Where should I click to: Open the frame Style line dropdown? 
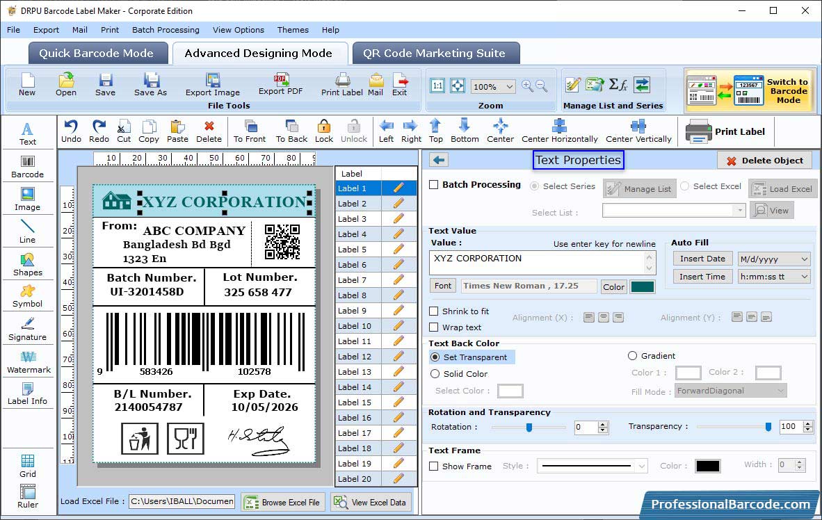593,466
